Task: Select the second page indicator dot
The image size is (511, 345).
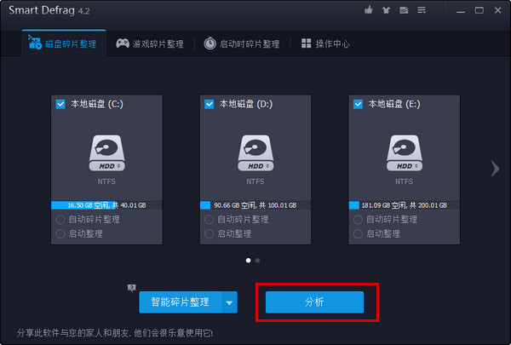Action: [257, 260]
